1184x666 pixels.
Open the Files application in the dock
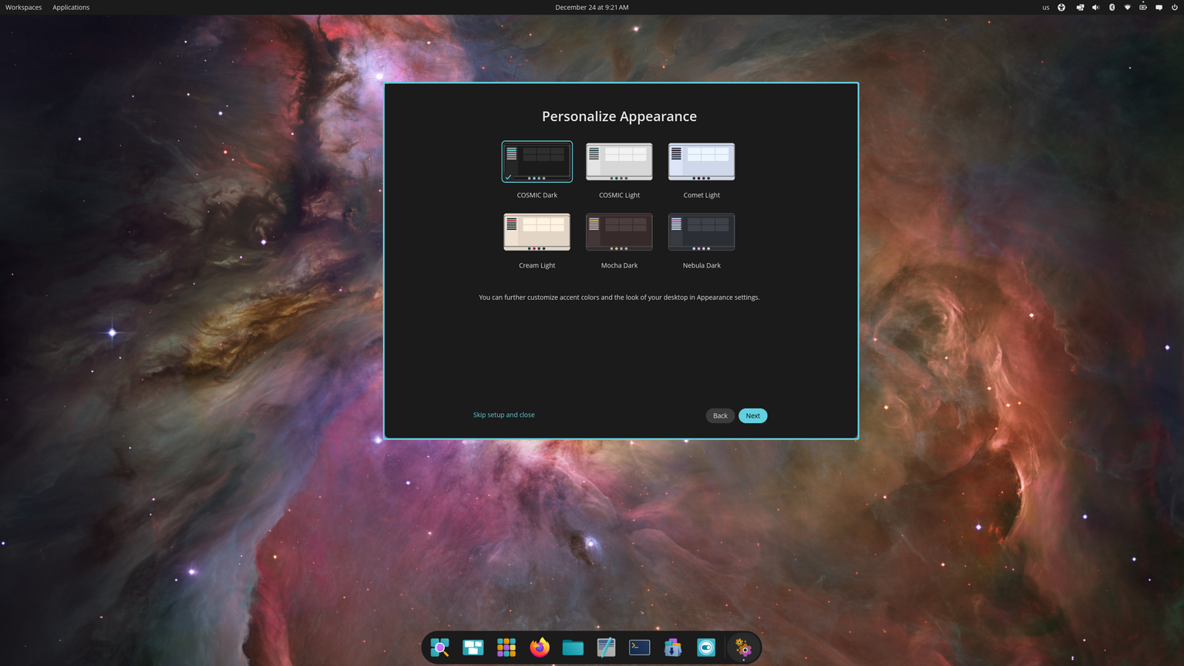coord(573,647)
